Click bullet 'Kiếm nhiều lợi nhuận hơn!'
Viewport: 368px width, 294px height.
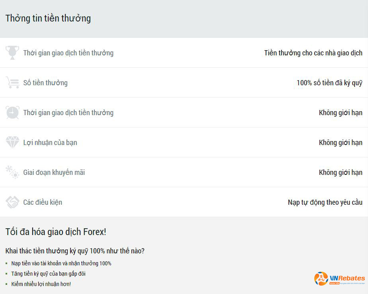coord(41,284)
